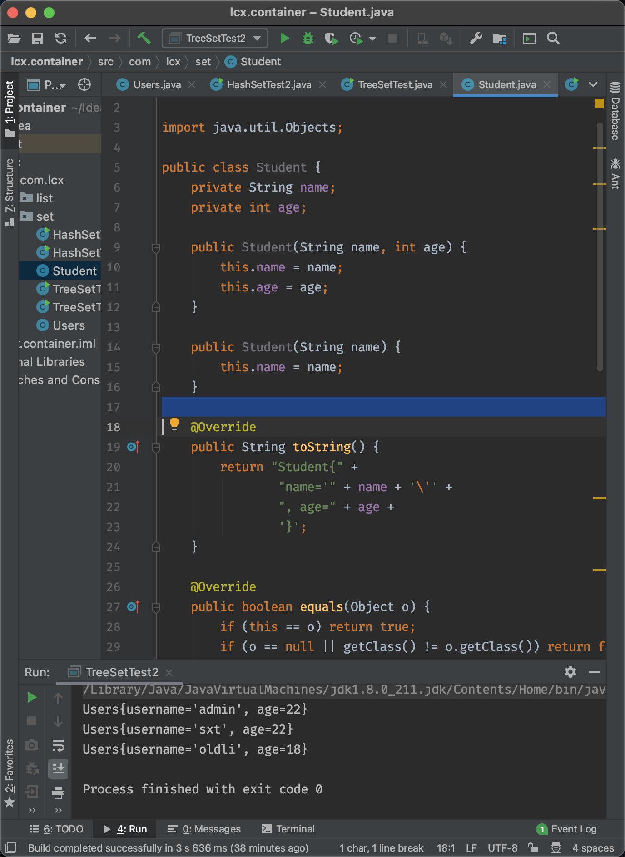Click the LF line separator selector
625x857 pixels.
coord(471,848)
